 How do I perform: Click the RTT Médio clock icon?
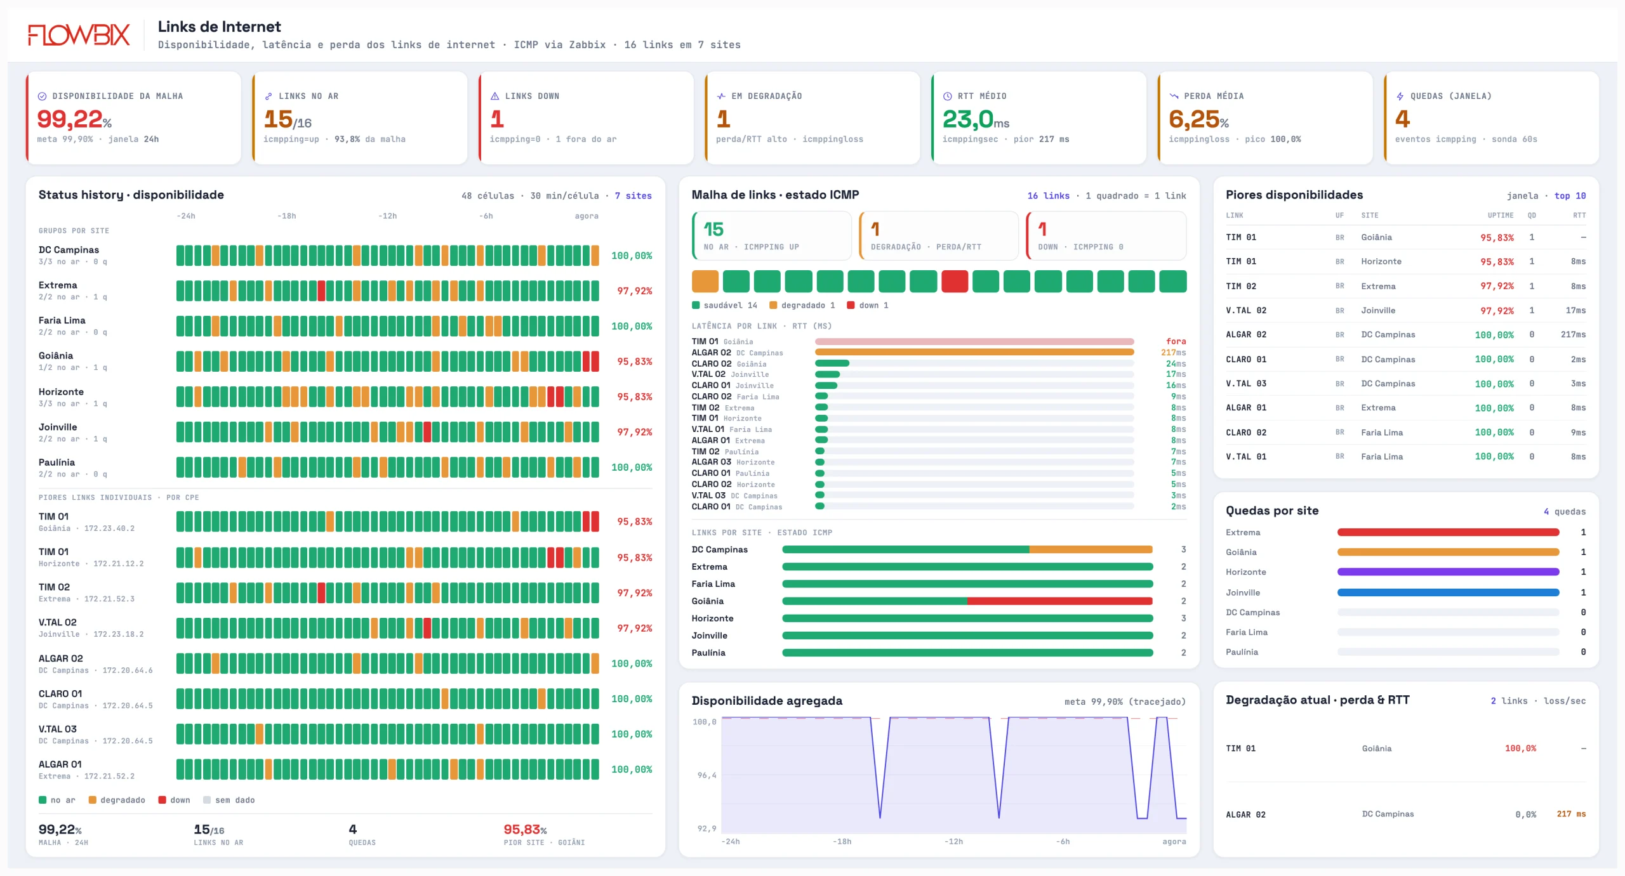948,96
